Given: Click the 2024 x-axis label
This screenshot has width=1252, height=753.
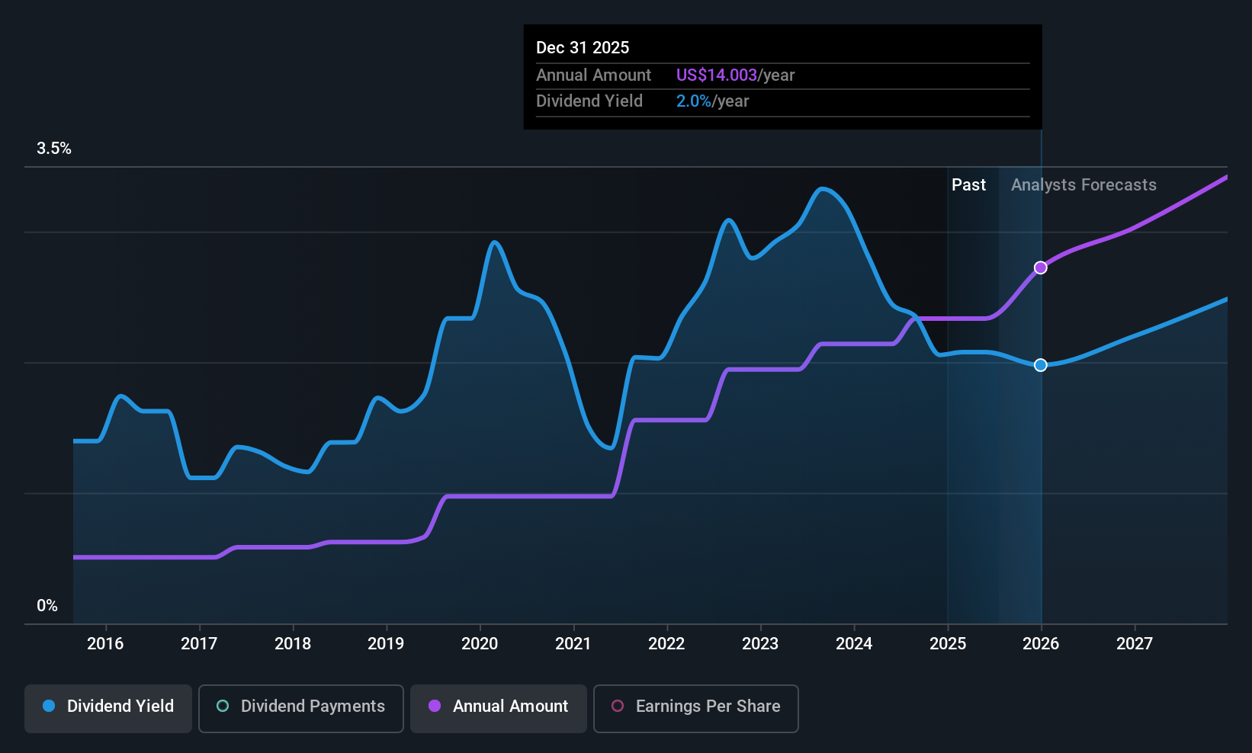Looking at the screenshot, I should 854,644.
